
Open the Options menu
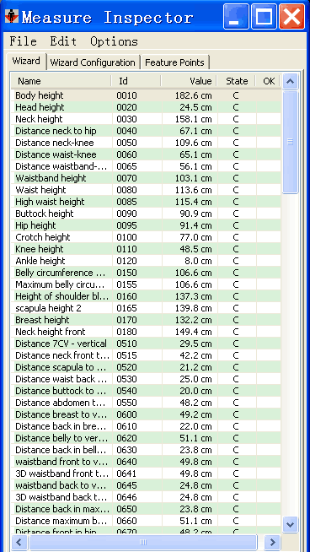coord(115,41)
